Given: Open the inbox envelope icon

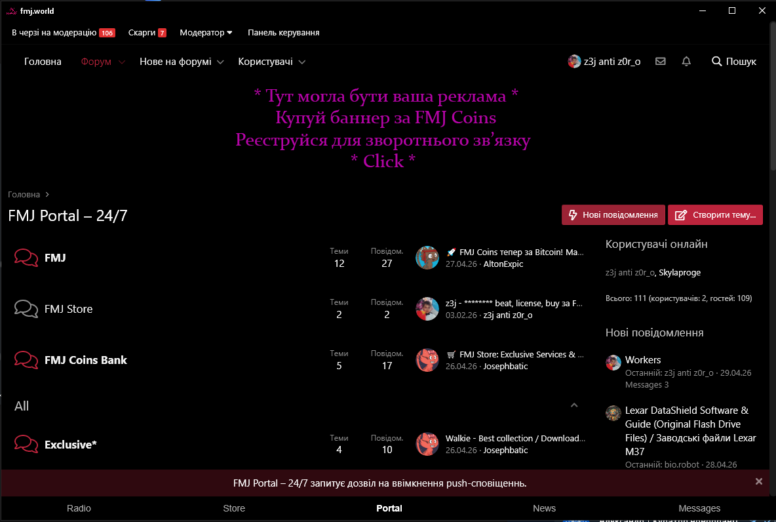Looking at the screenshot, I should pyautogui.click(x=660, y=62).
